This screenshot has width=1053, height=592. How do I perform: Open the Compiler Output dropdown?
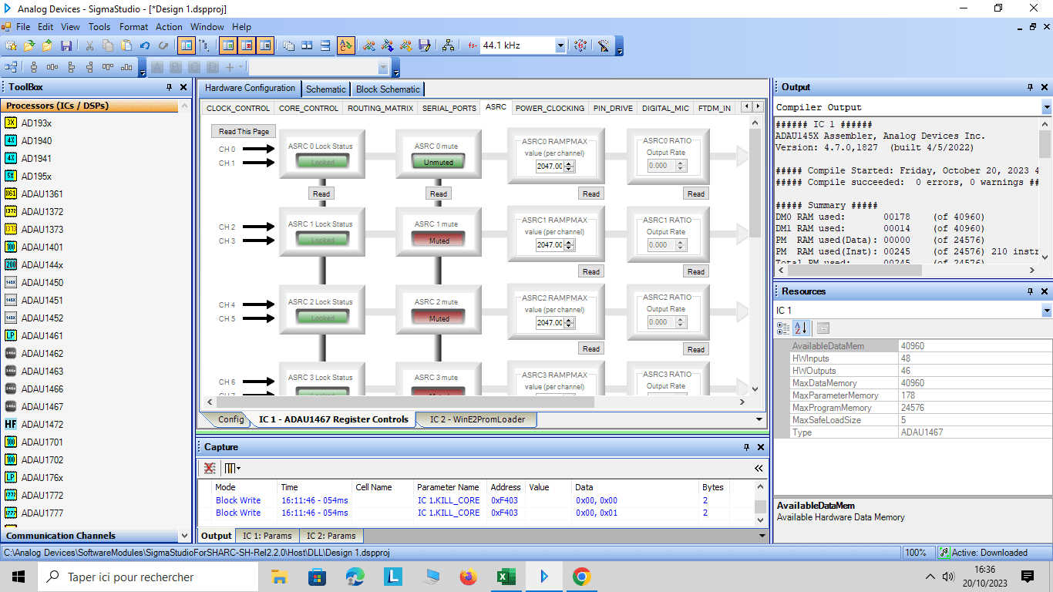(x=1046, y=107)
